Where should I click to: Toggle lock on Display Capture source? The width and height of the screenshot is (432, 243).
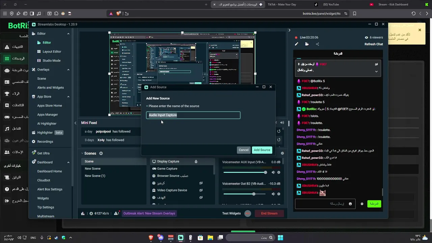point(196,162)
